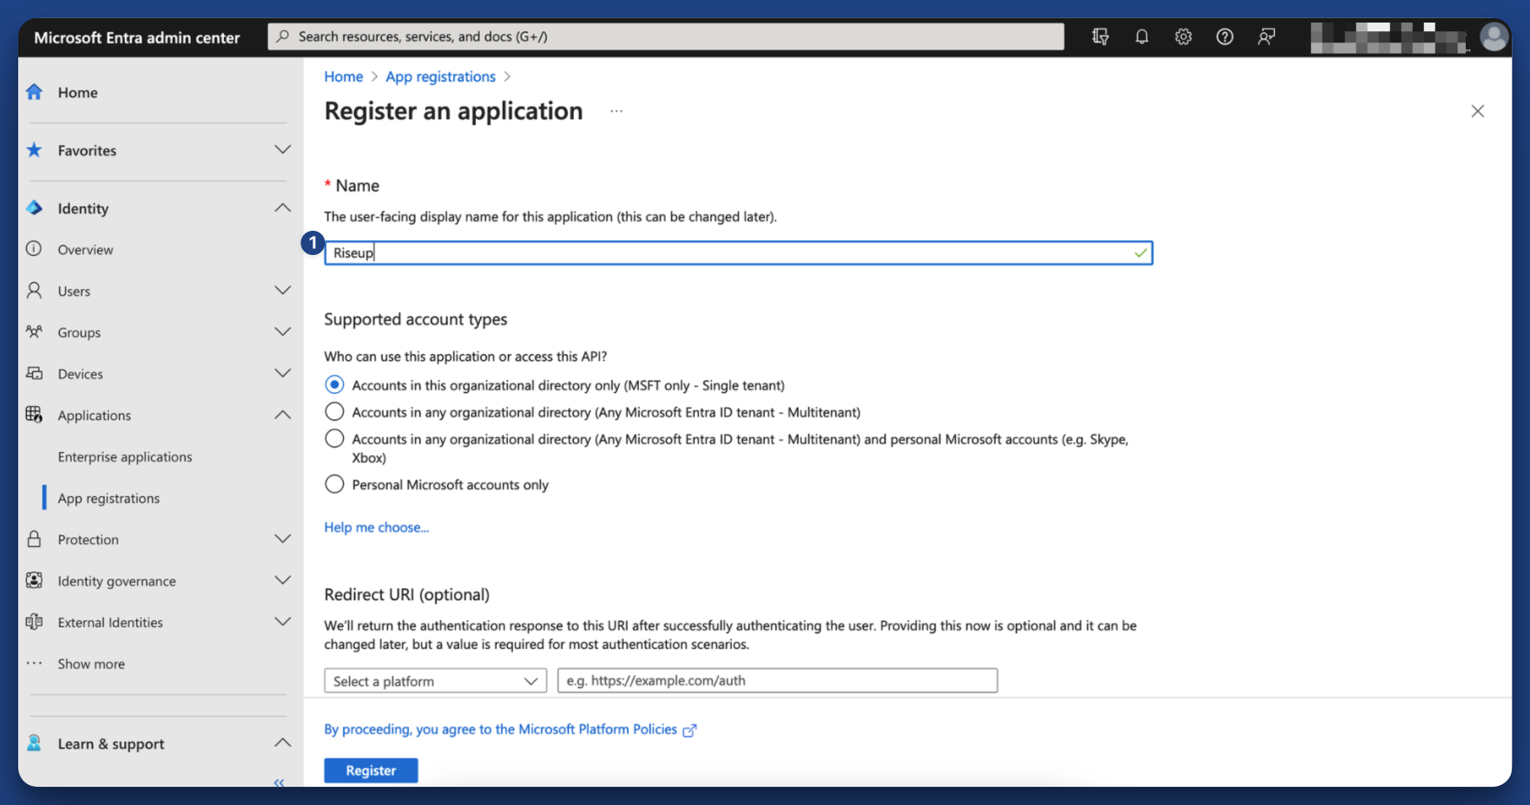Collapse the Identity section chevron

(282, 207)
